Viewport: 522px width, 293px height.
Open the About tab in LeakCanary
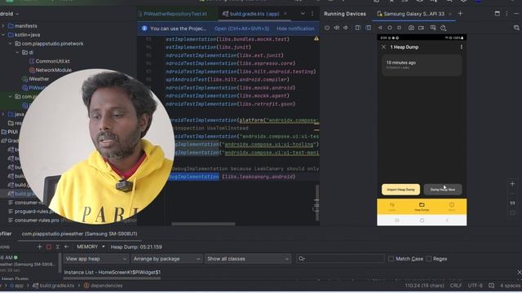click(451, 206)
